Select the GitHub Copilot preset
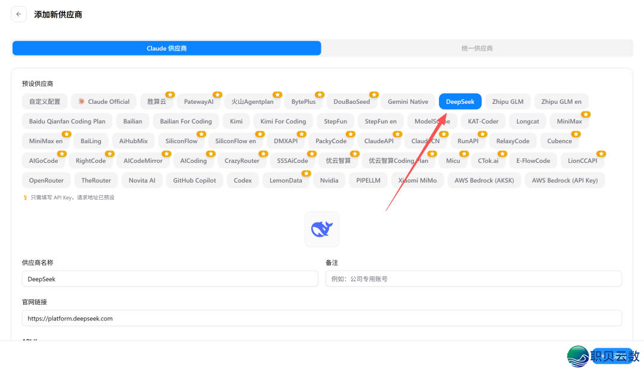The width and height of the screenshot is (644, 371). click(194, 180)
